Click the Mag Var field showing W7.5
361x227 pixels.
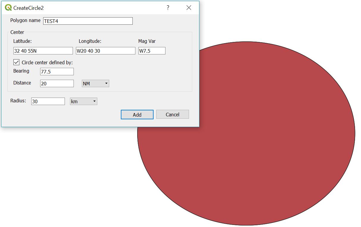pos(152,51)
